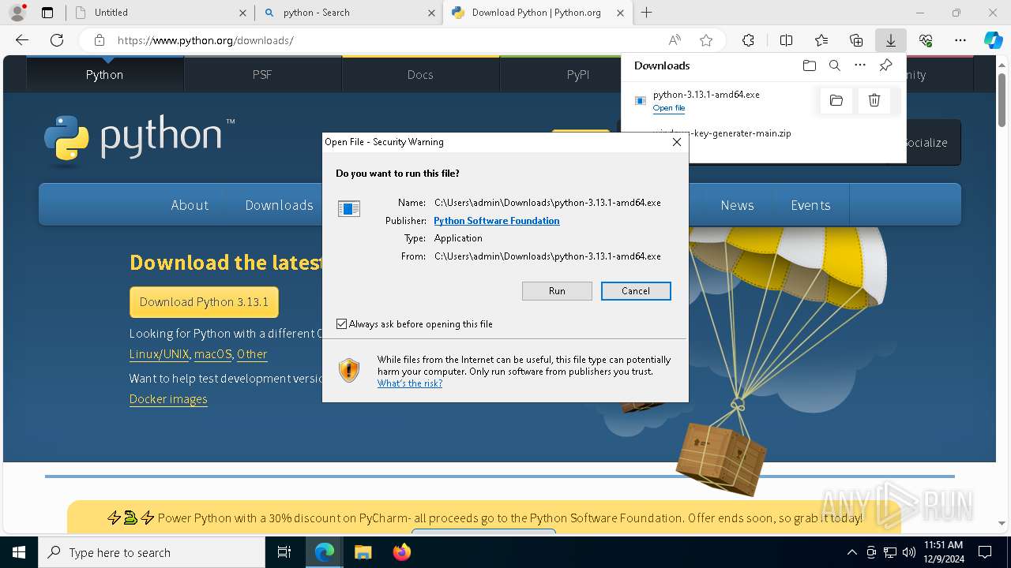
Task: Click the Download Python 3.13.1 button
Action: click(x=204, y=302)
